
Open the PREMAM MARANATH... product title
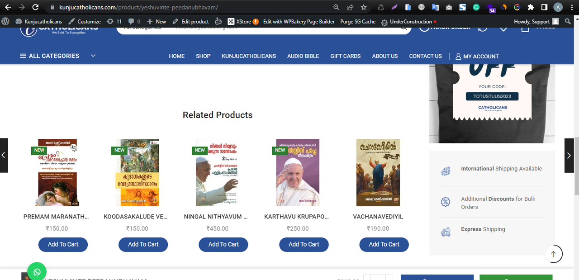[x=56, y=217]
